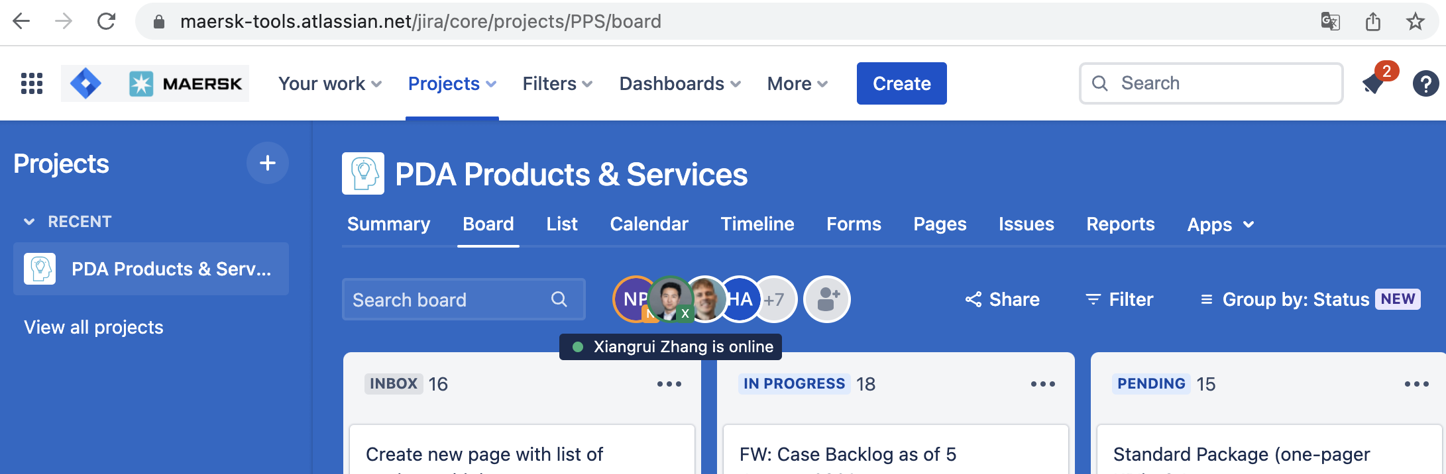Open the Dashboards dropdown menu

click(680, 83)
